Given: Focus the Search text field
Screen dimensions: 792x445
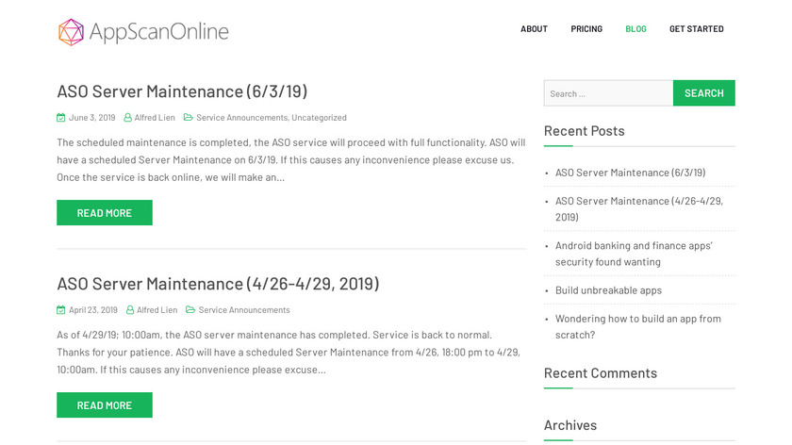Looking at the screenshot, I should point(608,93).
